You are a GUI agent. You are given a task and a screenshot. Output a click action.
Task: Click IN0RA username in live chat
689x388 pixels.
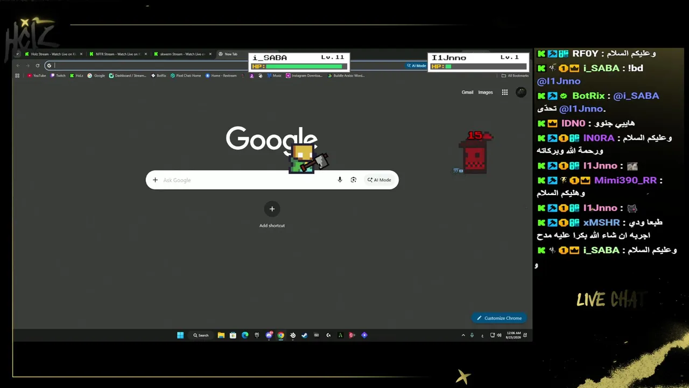(599, 138)
